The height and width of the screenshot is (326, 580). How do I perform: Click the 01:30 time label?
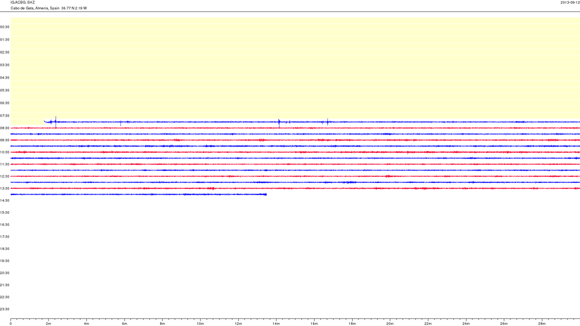pos(5,40)
